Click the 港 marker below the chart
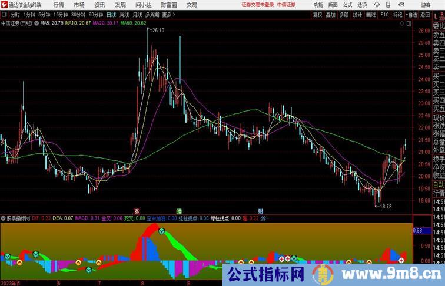The height and width of the screenshot is (286, 445). (x=179, y=211)
